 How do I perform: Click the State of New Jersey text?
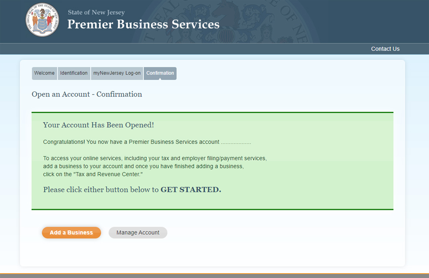pos(96,12)
